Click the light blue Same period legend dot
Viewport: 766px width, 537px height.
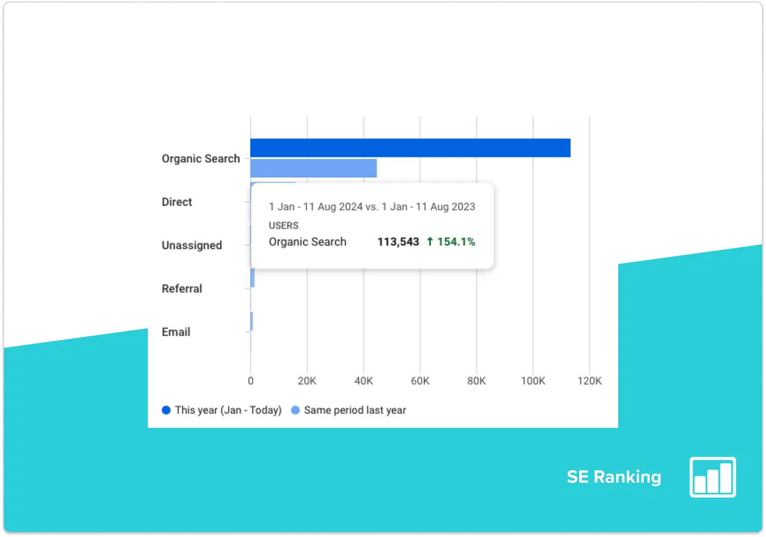(x=296, y=410)
